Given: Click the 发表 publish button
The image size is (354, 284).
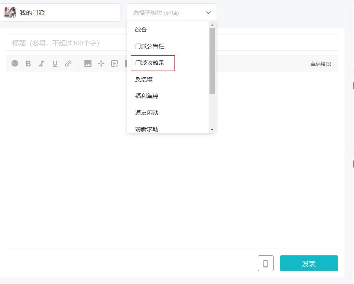Looking at the screenshot, I should pos(309,263).
